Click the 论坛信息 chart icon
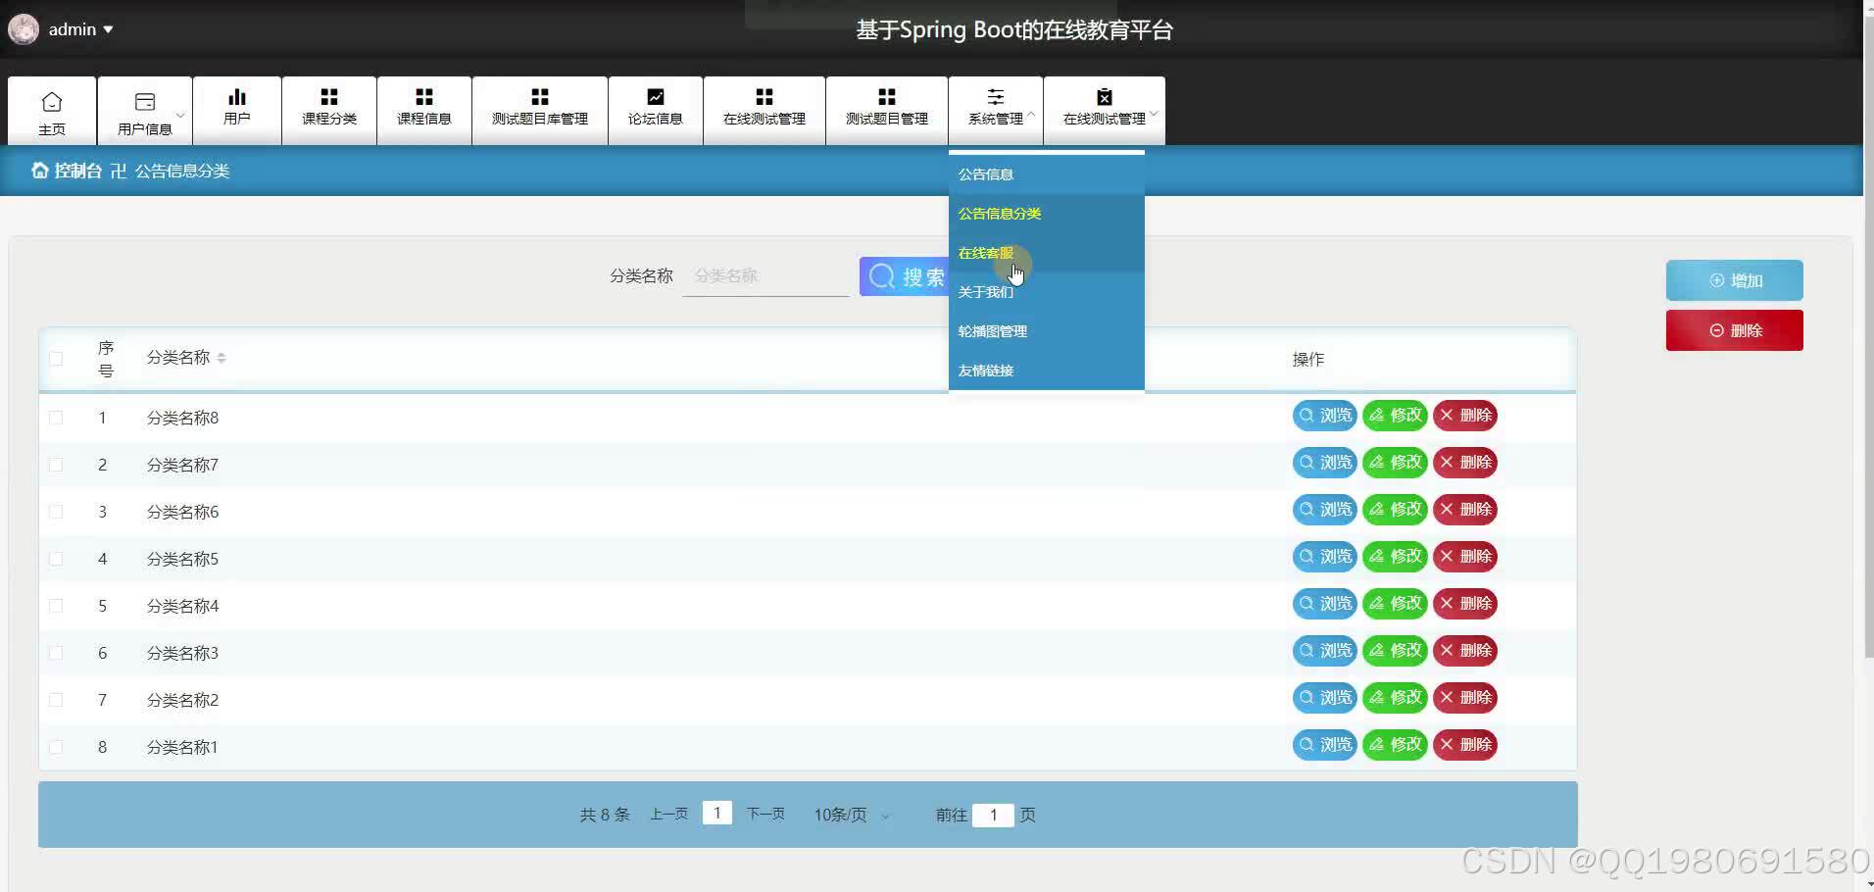Image resolution: width=1874 pixels, height=892 pixels. pos(656,97)
